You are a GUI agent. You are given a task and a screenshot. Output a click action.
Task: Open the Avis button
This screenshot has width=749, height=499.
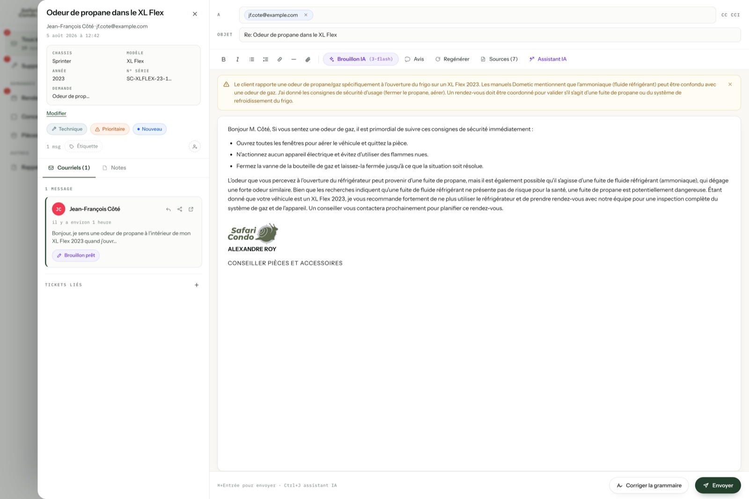click(414, 59)
